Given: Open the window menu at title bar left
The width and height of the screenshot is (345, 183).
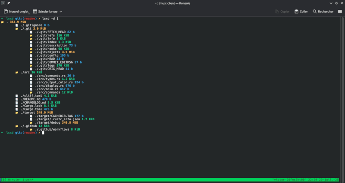Looking at the screenshot, I should (x=3, y=3).
